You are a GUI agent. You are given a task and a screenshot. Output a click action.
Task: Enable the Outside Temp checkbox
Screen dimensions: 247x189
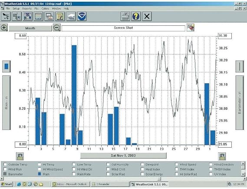point(5,164)
